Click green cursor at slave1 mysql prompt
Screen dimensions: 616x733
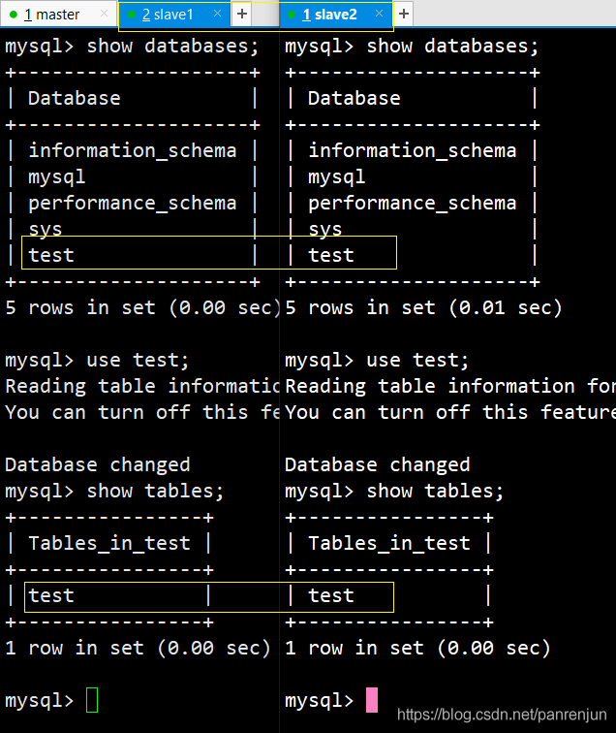pos(92,700)
